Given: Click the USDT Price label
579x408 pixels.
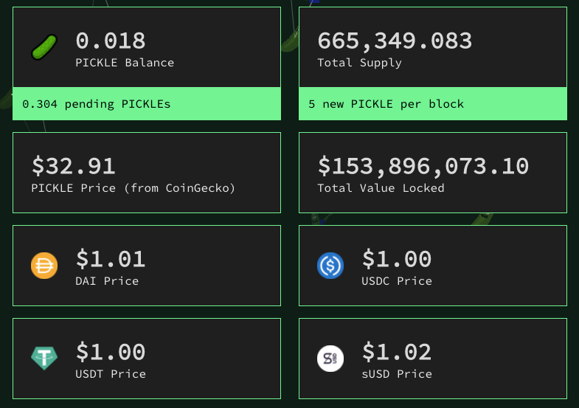Looking at the screenshot, I should (111, 374).
